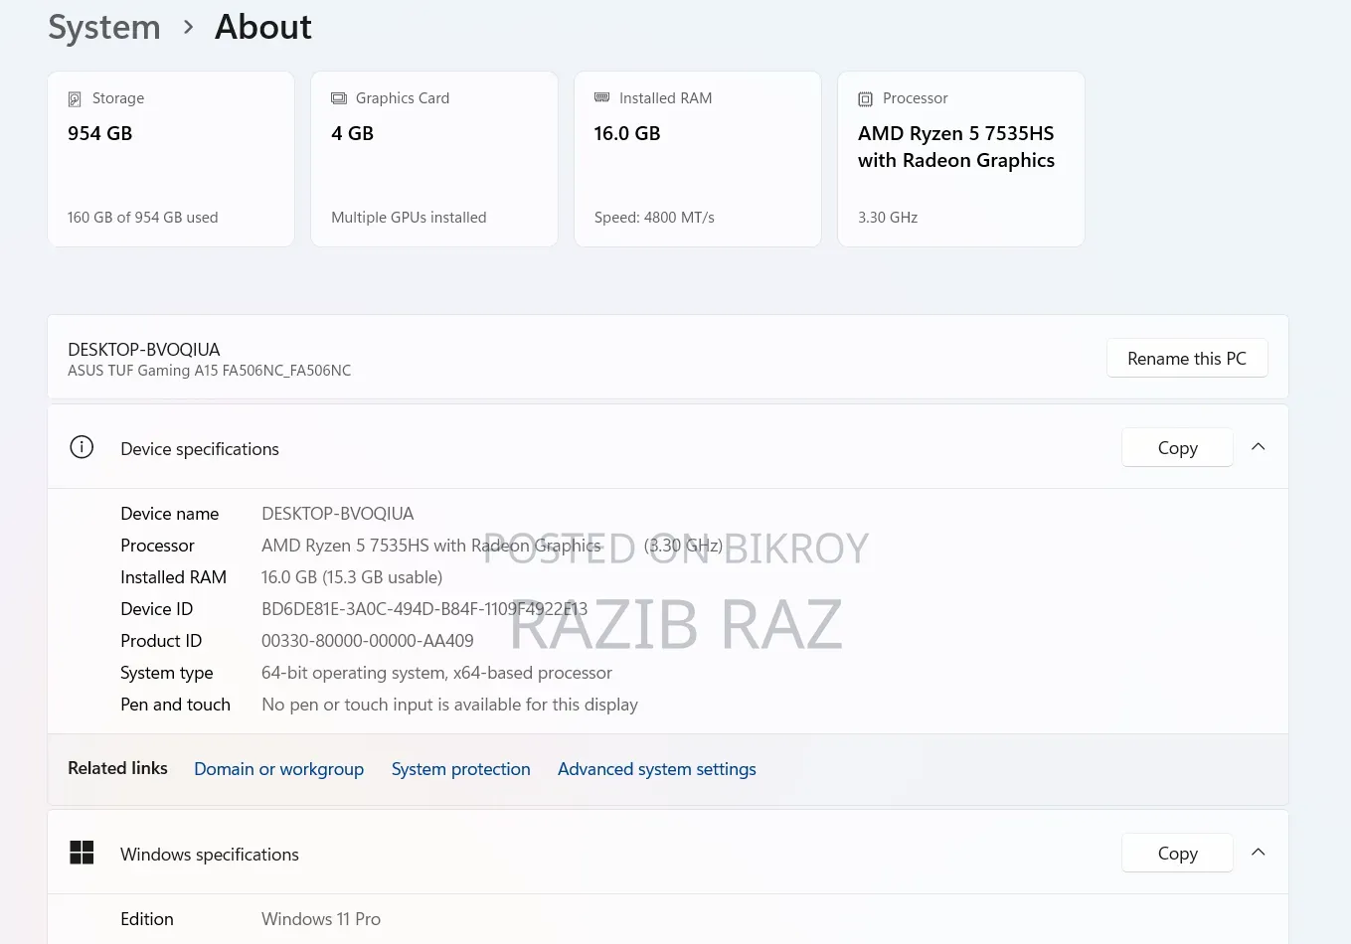This screenshot has height=944, width=1351.
Task: Click the Installed RAM icon
Action: coord(601,97)
